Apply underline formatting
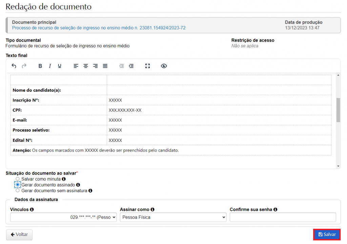This screenshot has width=347, height=244. point(60,66)
